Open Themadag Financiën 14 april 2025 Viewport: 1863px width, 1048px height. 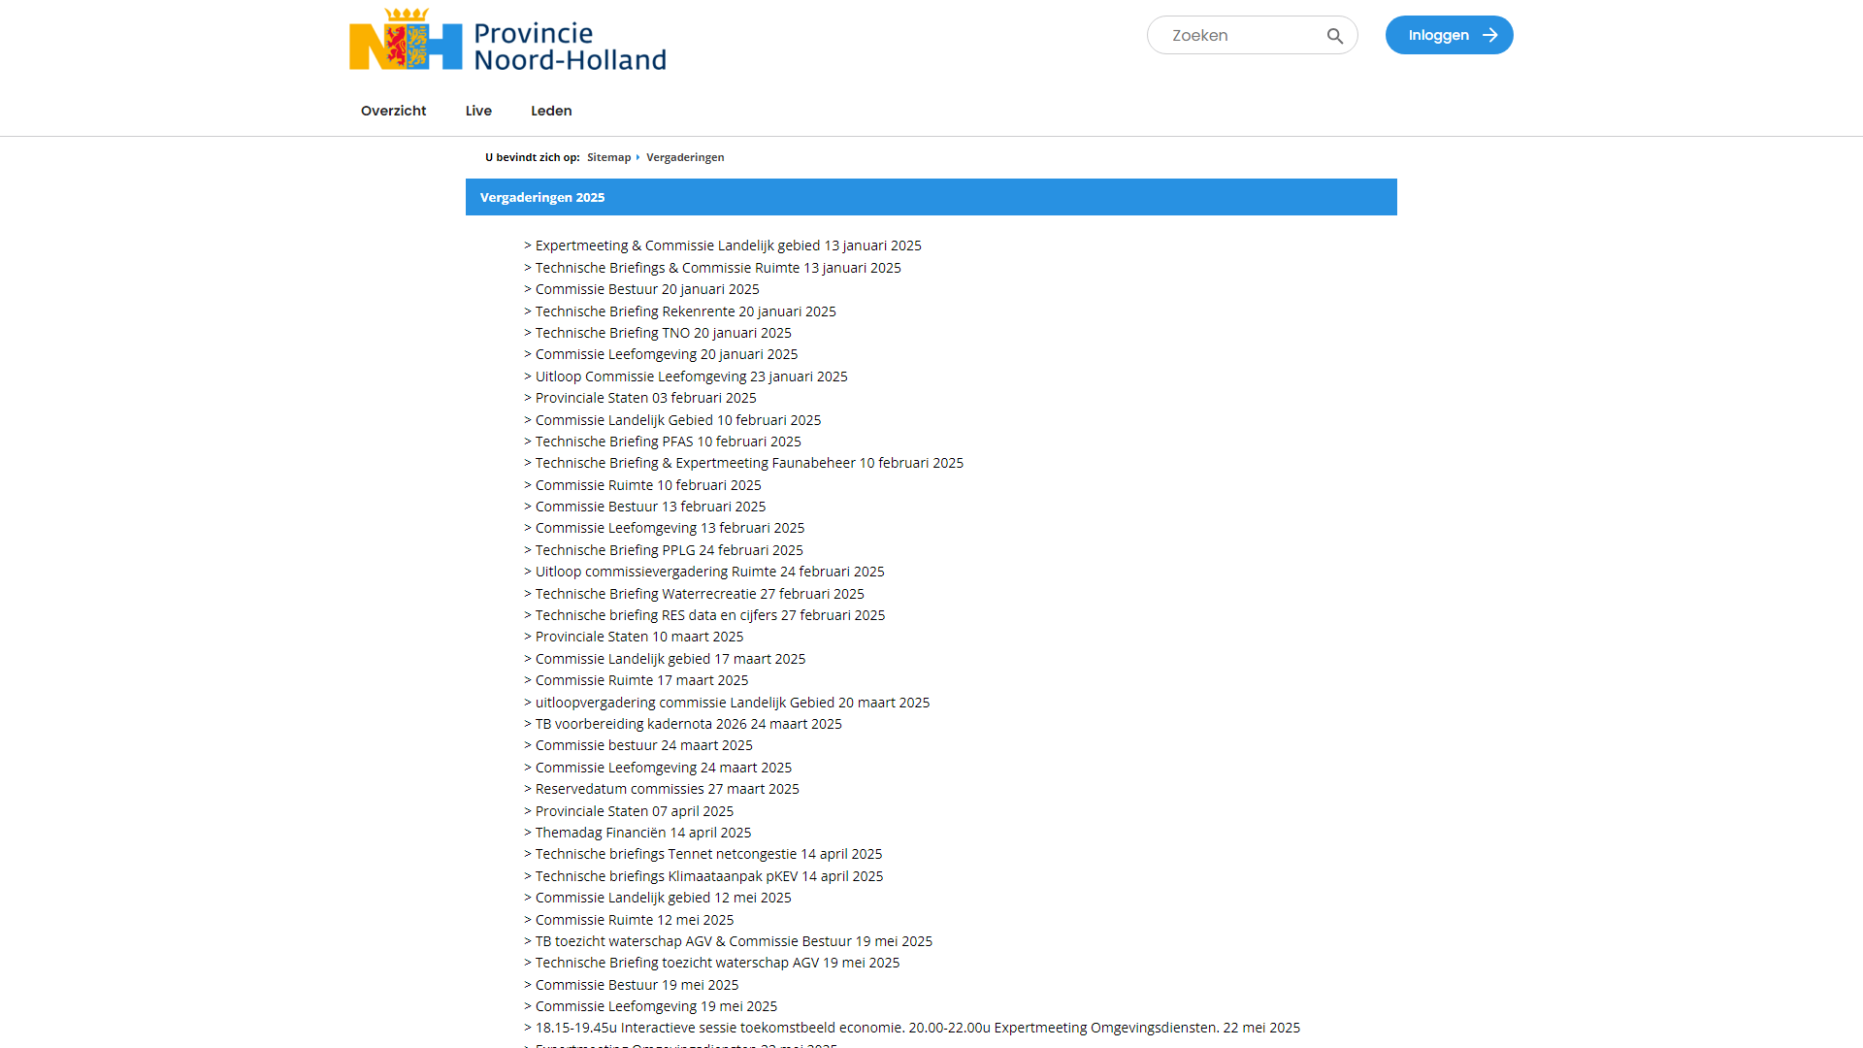[x=643, y=833]
